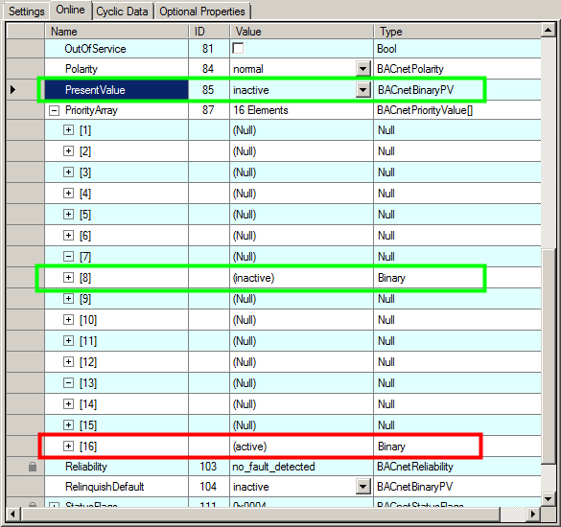The image size is (561, 527).
Task: Click the (inactive) value of element [8]
Action: point(254,278)
